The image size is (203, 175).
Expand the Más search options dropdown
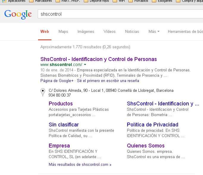[x=154, y=31]
